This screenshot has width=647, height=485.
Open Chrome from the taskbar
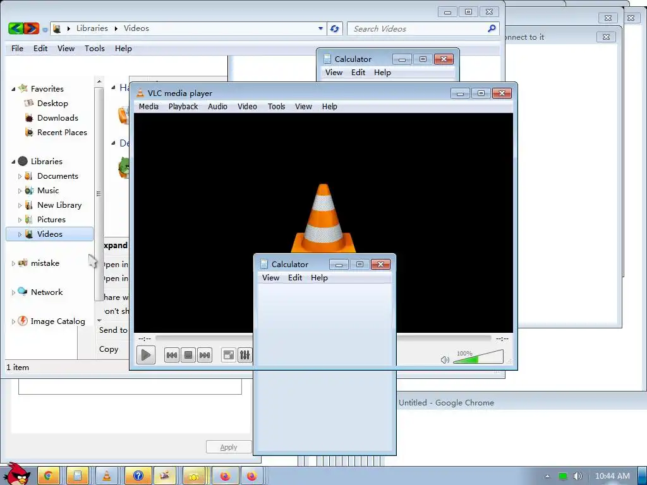[x=48, y=476]
